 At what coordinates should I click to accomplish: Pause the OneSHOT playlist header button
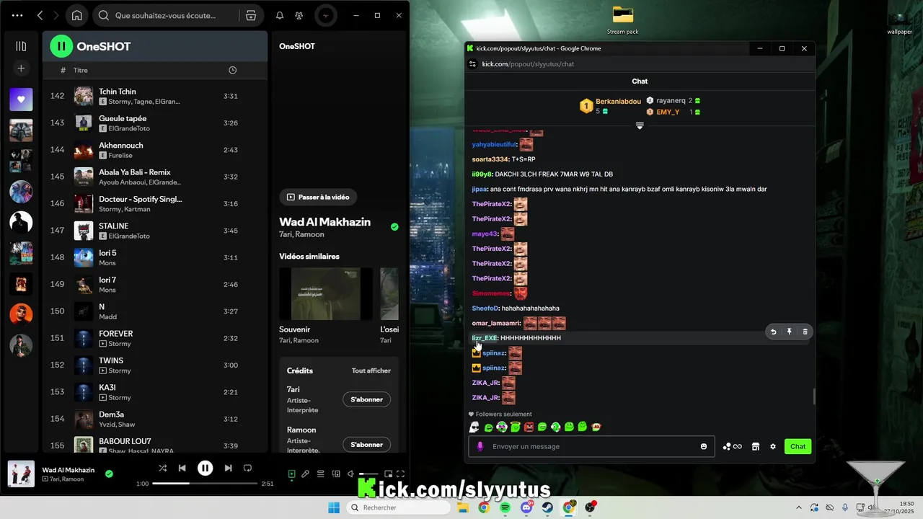click(61, 46)
